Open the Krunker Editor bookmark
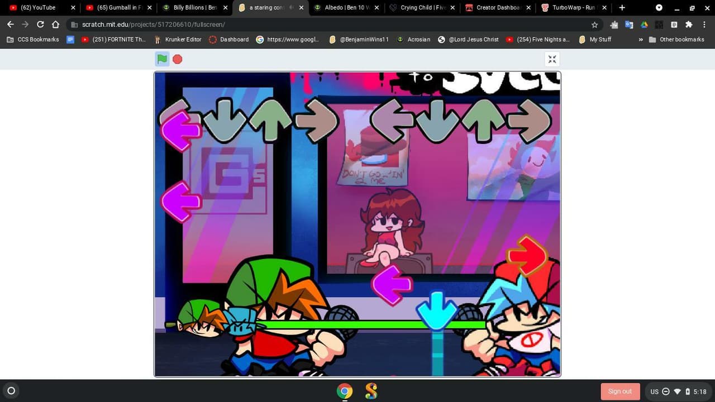Viewport: 715px width, 402px height. 178,40
